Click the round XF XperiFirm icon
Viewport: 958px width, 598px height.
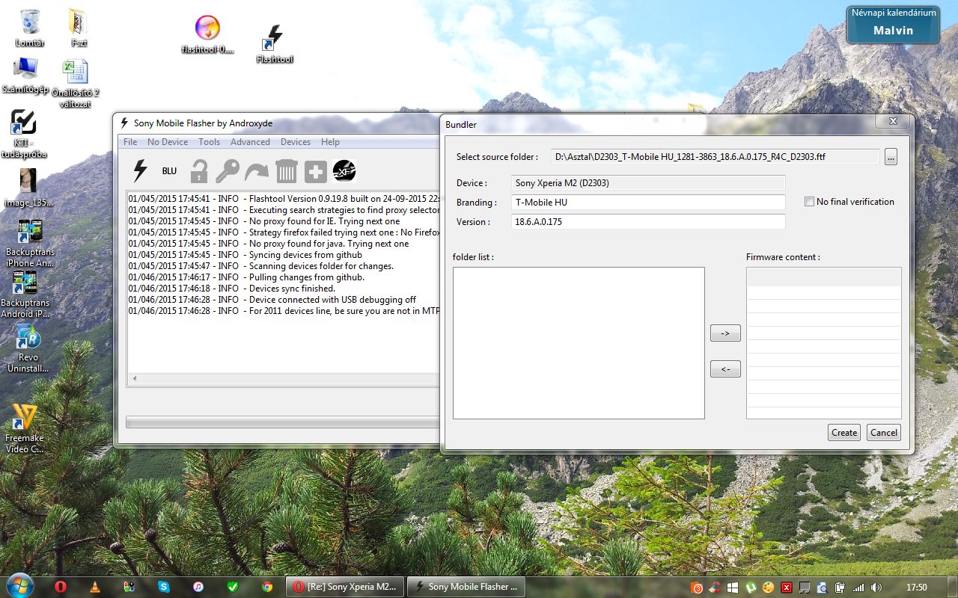344,171
